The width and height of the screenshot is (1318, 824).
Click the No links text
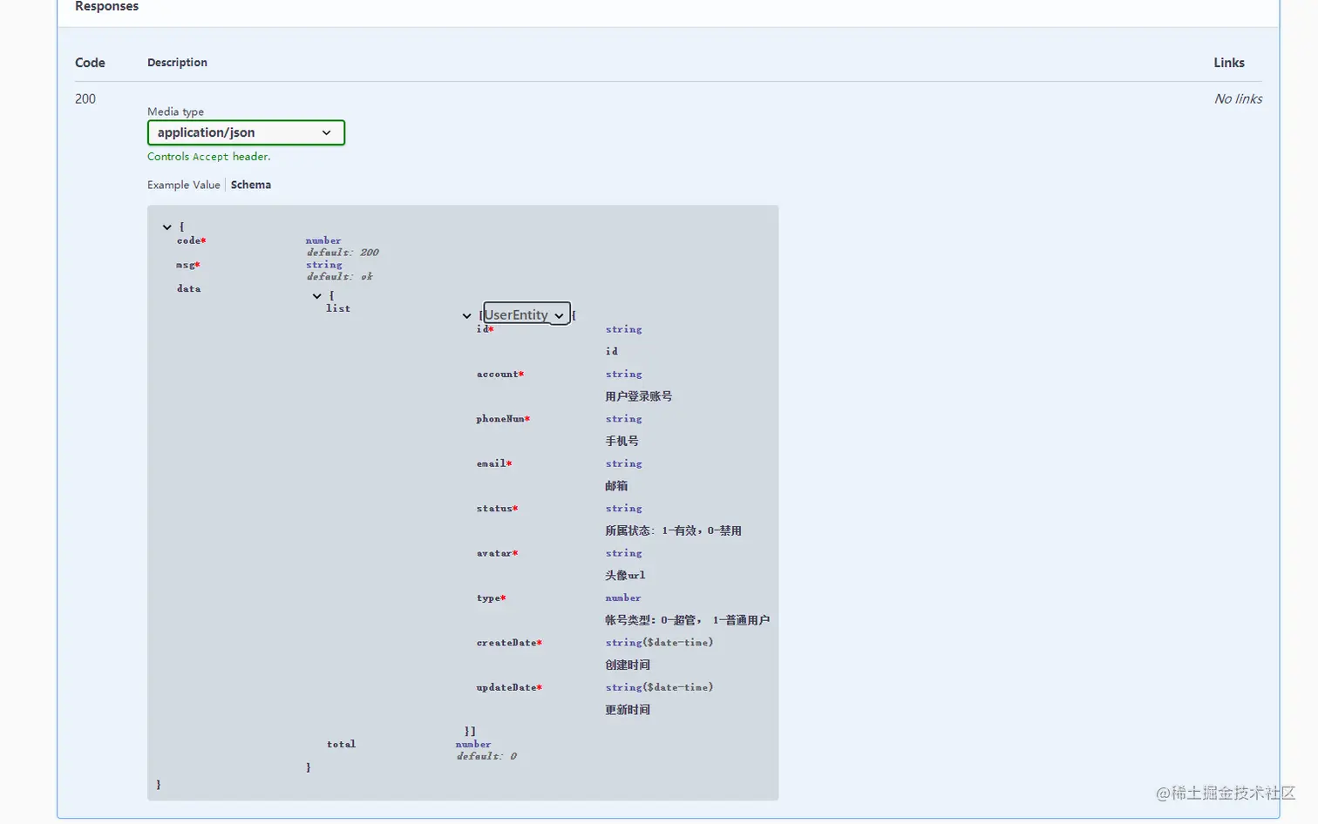[x=1238, y=98]
